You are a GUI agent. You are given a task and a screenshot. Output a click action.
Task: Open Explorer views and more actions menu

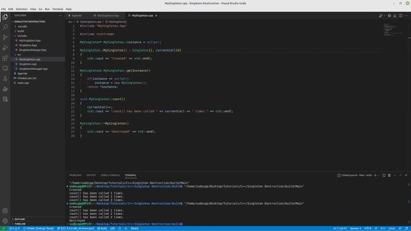pos(60,15)
